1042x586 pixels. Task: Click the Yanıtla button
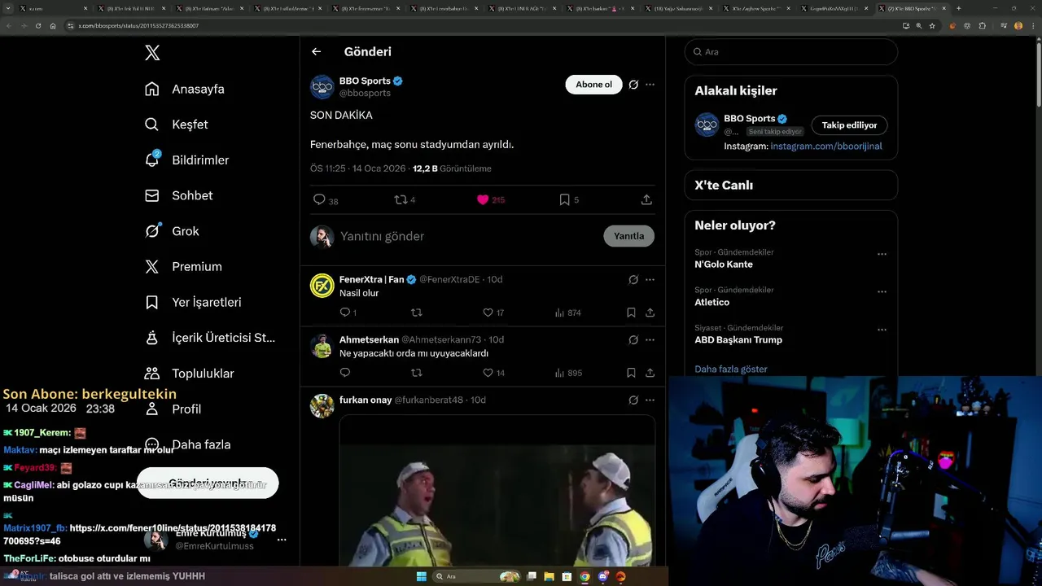[628, 236]
